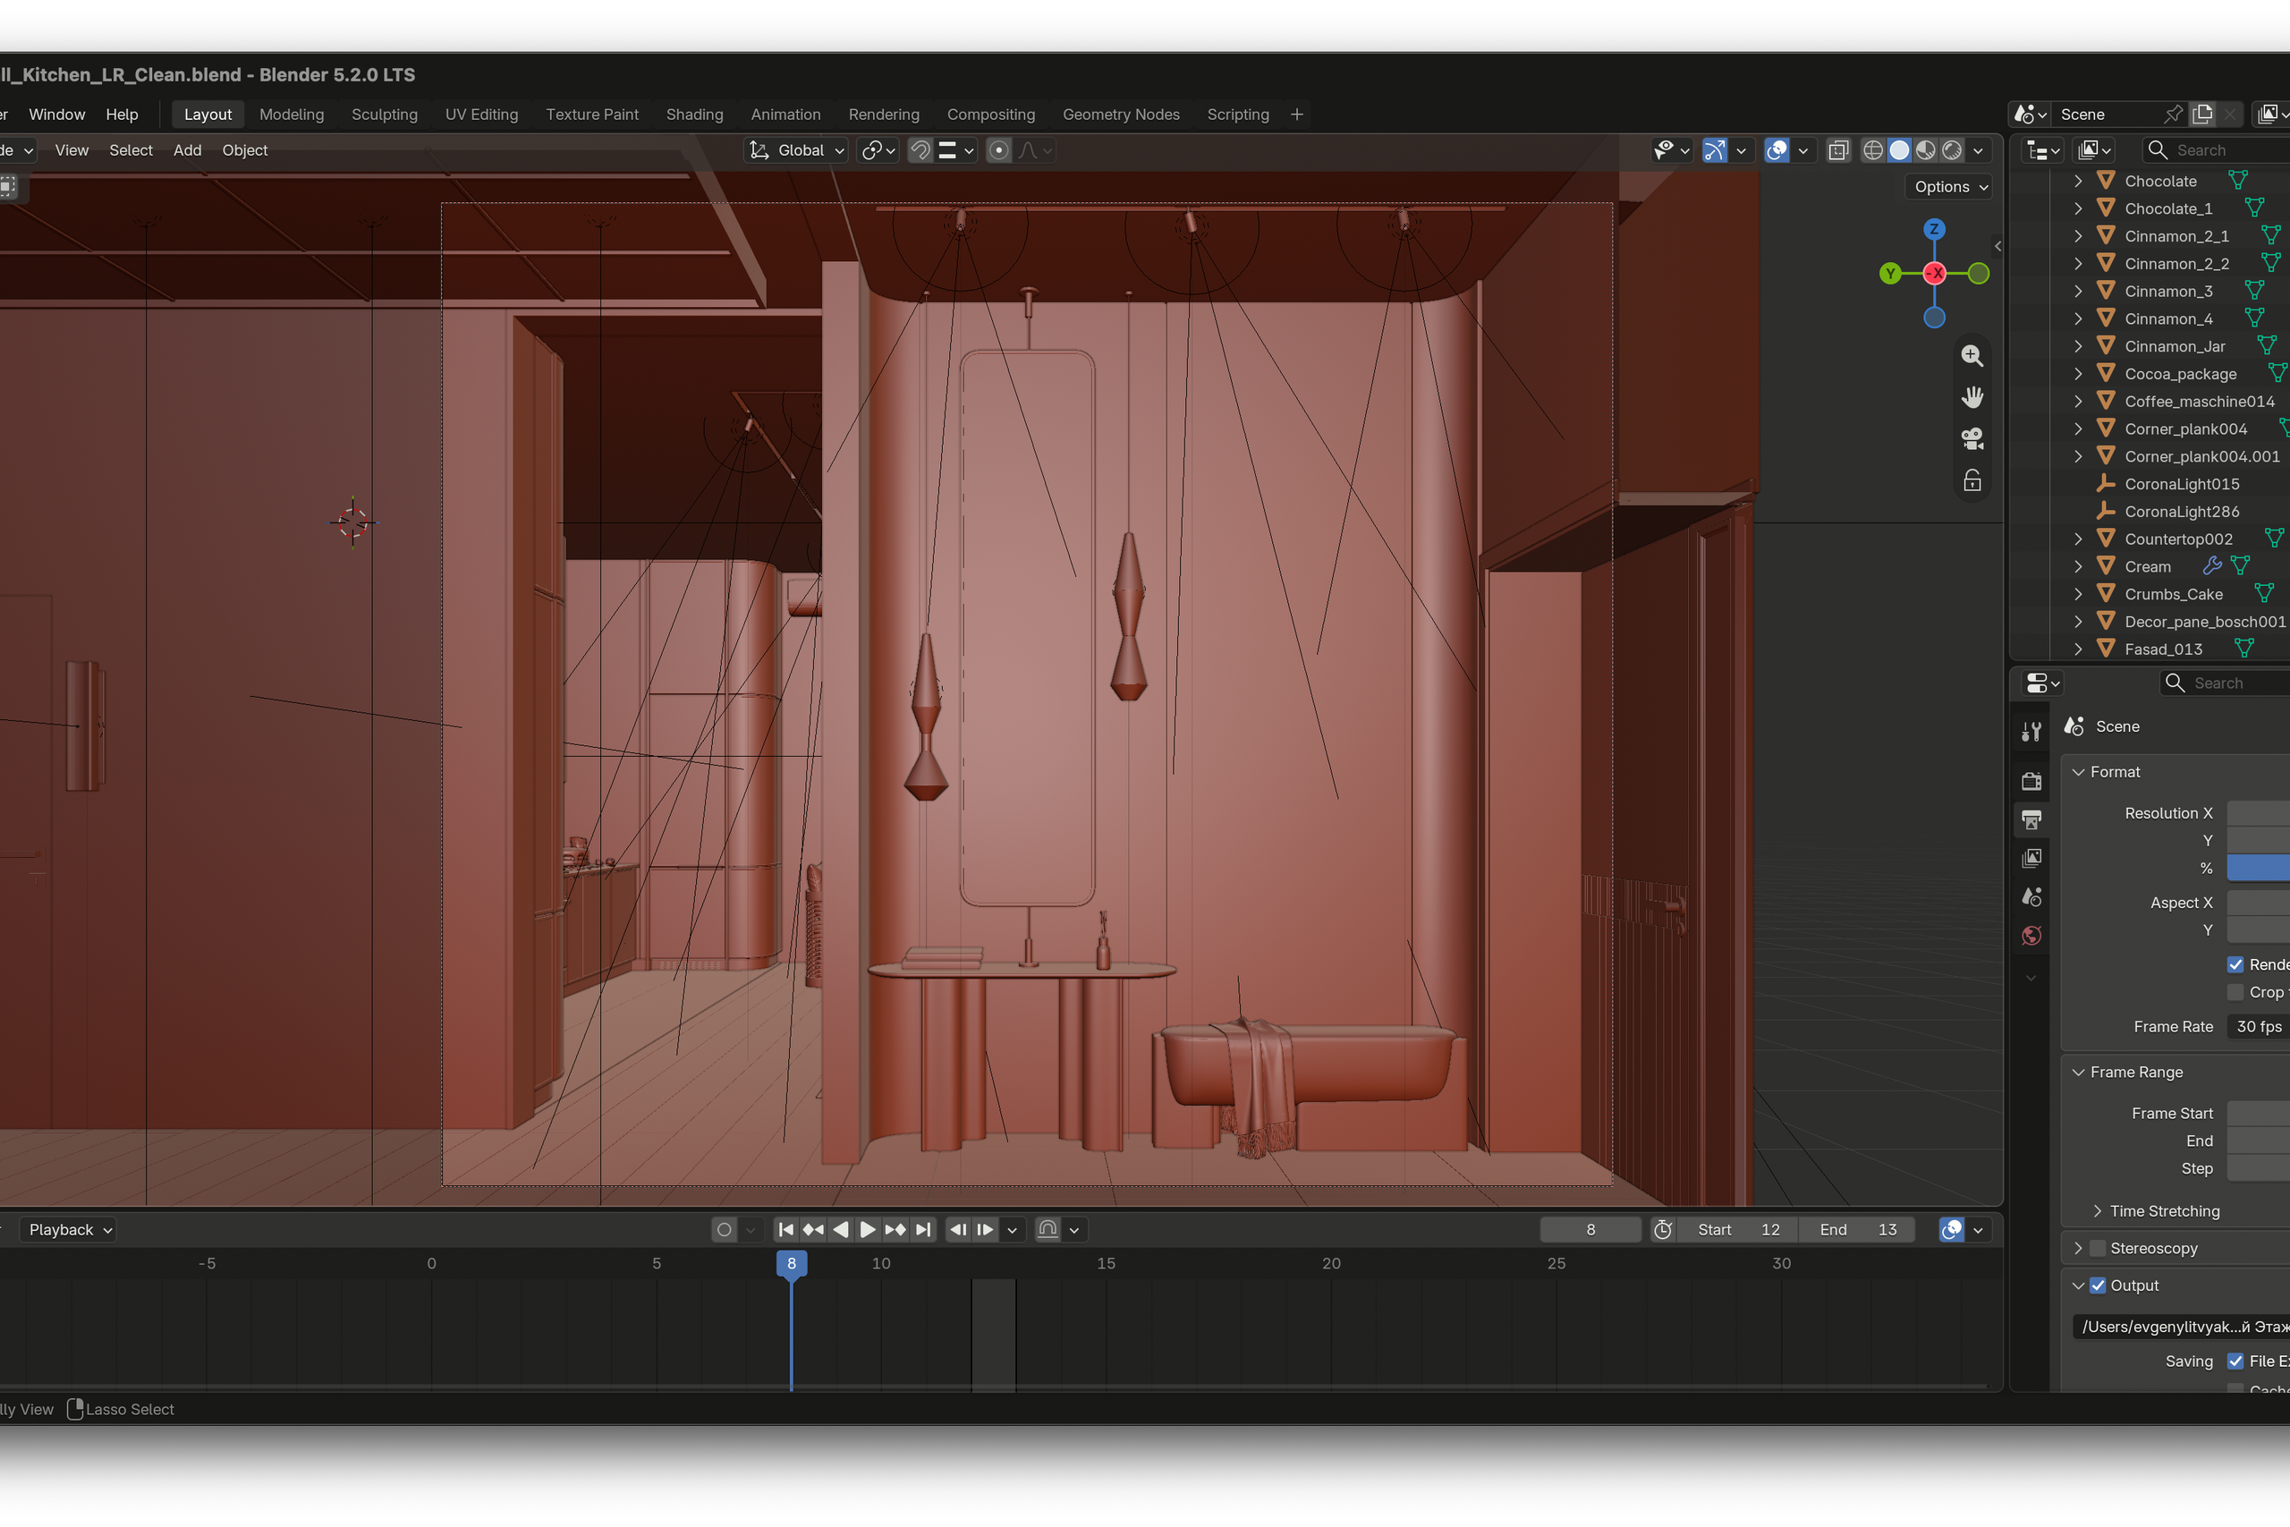
Task: Toggle viewport overlays icon
Action: coord(1777,150)
